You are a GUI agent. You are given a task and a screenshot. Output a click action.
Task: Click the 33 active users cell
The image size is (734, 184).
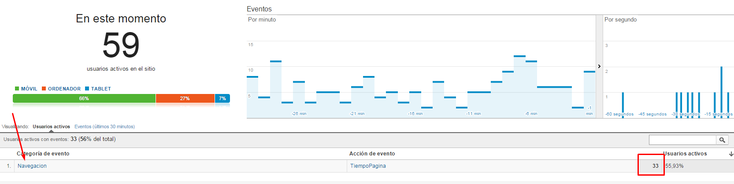pos(656,166)
